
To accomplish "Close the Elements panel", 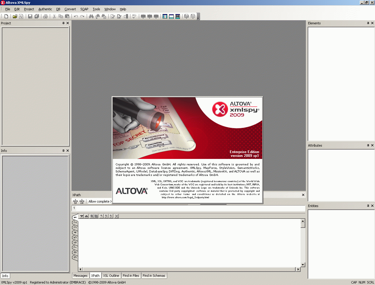I will pyautogui.click(x=372, y=23).
